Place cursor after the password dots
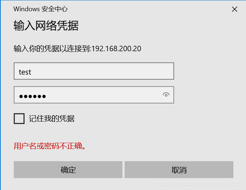This screenshot has width=246, height=190. (47, 96)
